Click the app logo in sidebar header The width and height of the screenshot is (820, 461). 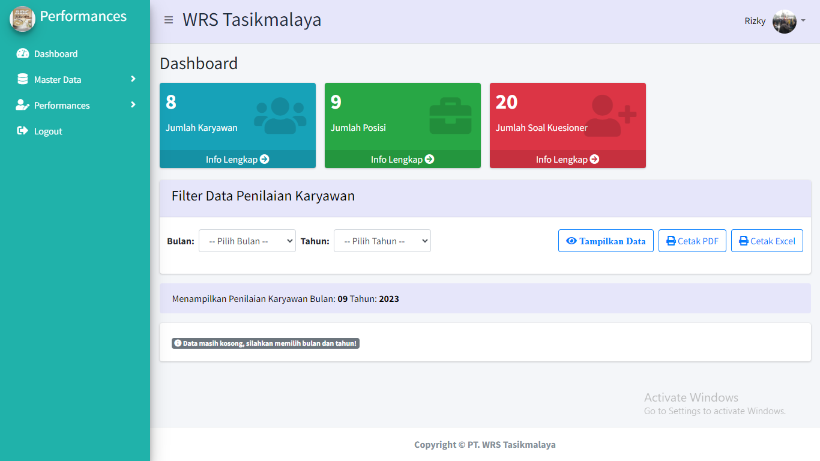click(22, 18)
